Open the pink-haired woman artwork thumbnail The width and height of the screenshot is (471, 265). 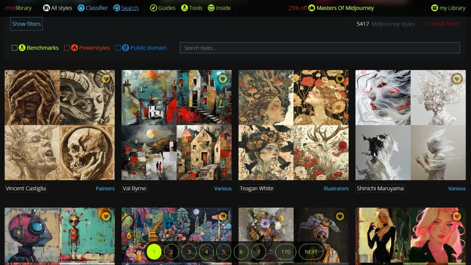coord(410,236)
